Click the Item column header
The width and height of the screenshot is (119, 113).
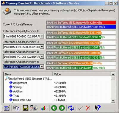[x=28, y=74]
